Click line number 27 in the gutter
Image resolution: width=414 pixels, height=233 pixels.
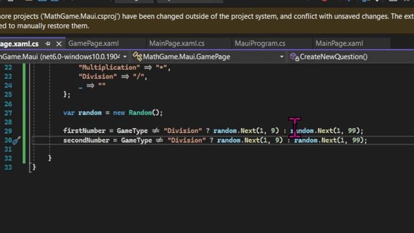coord(8,113)
